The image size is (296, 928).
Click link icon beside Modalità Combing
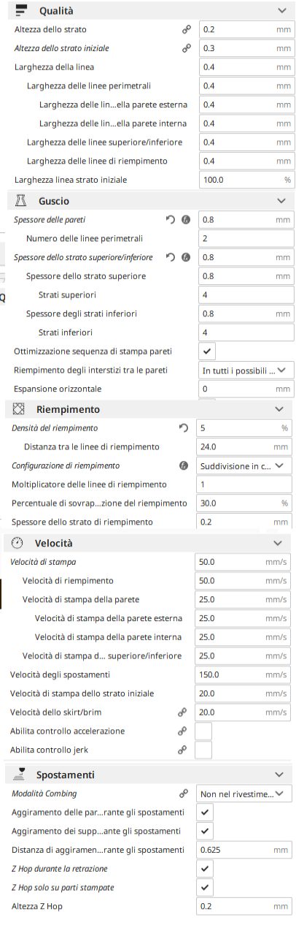click(183, 794)
